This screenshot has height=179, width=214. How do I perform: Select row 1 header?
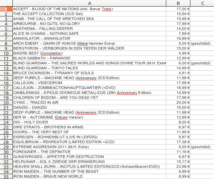[6, 9]
